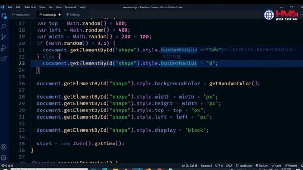
Task: Click the VS Code logo icon
Action: pos(2,7)
